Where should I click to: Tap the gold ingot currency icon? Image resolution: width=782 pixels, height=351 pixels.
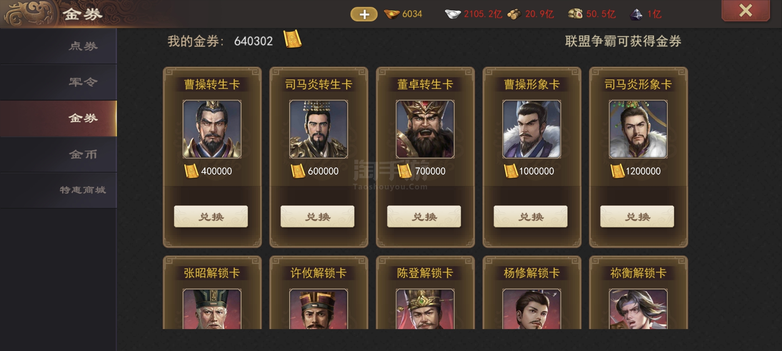point(392,14)
